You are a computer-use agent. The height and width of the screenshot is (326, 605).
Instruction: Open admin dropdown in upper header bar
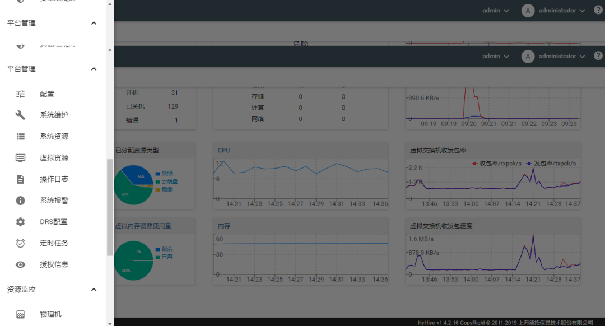pos(496,11)
